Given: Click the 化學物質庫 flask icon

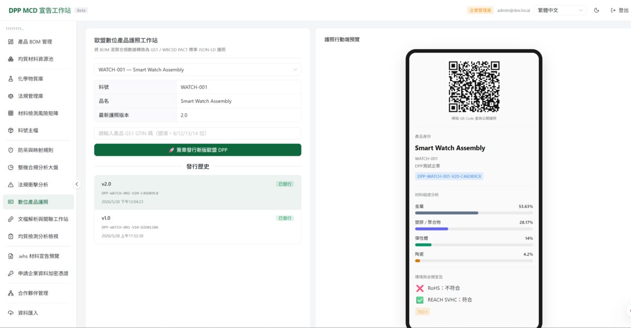Looking at the screenshot, I should click(11, 79).
